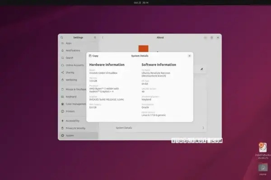Click the '3.8 GiB' memory value
The width and height of the screenshot is (271, 180).
93,81
